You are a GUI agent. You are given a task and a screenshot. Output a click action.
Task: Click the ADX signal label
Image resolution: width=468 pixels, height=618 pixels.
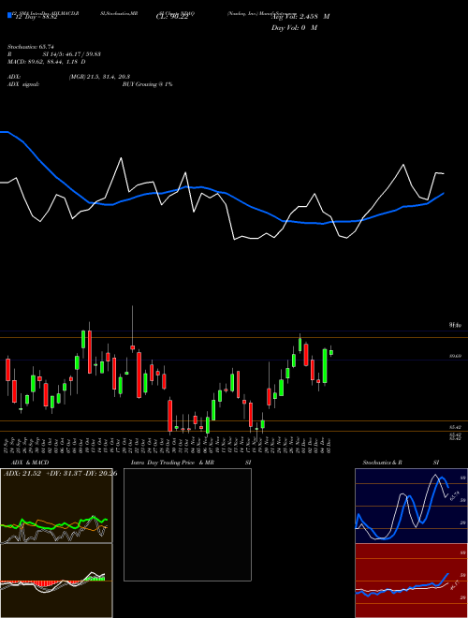click(x=23, y=84)
